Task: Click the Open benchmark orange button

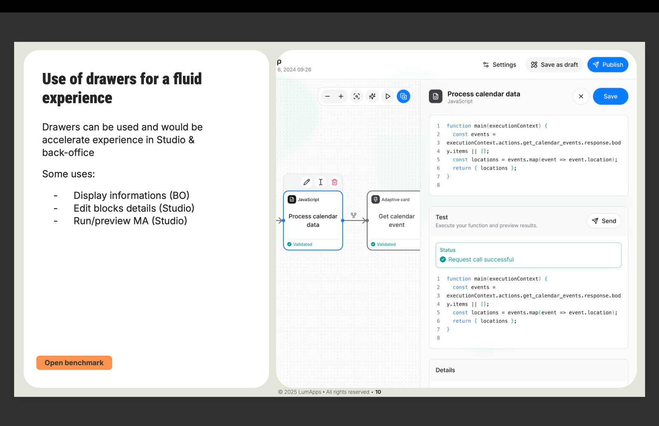Action: (x=74, y=363)
